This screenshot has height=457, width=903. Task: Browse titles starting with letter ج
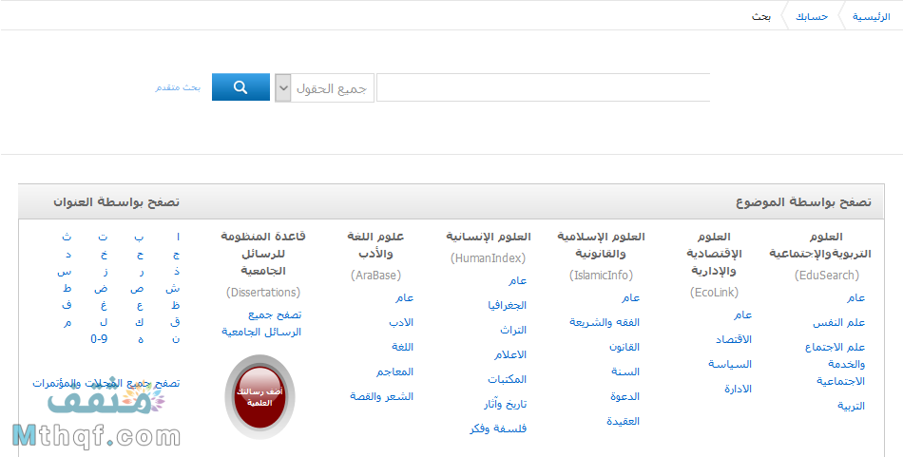click(x=176, y=254)
